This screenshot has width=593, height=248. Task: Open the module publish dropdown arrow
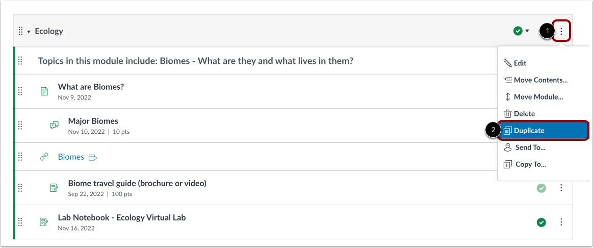click(x=527, y=31)
